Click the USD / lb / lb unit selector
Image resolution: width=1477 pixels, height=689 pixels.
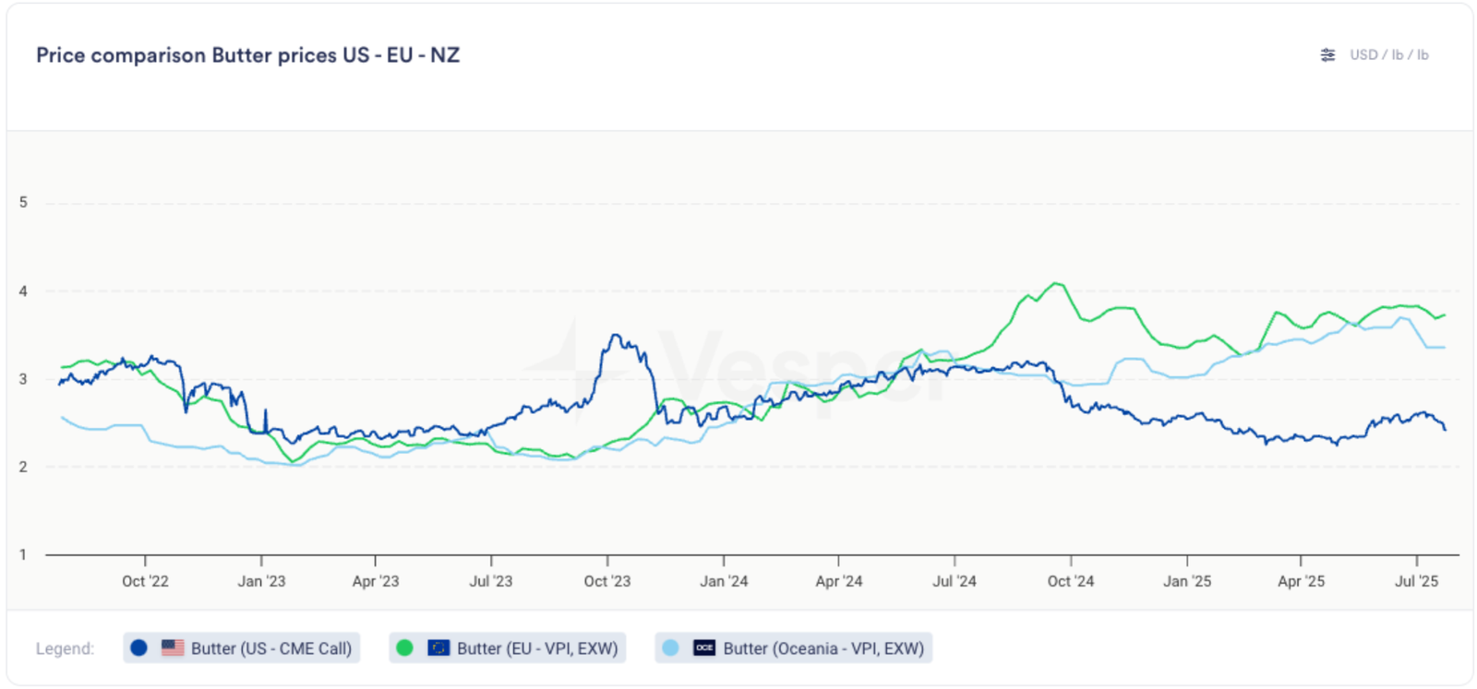(1388, 55)
